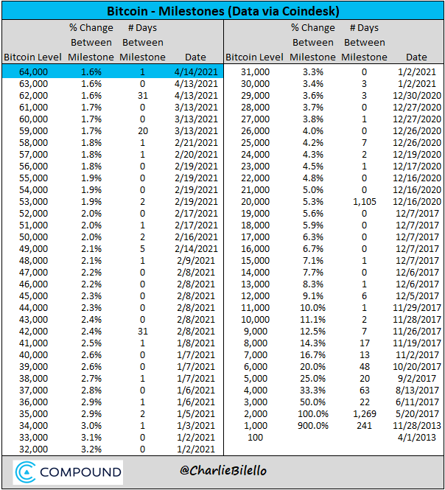The height and width of the screenshot is (490, 445).
Task: Click the 2/20/2021 date cell
Action: [x=196, y=155]
